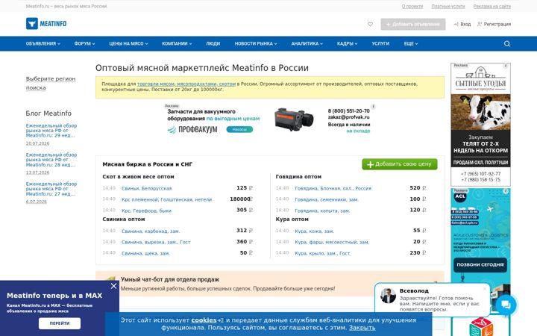Click Всеволод's avatar in chat greeting
The image size is (537, 336).
(x=388, y=296)
